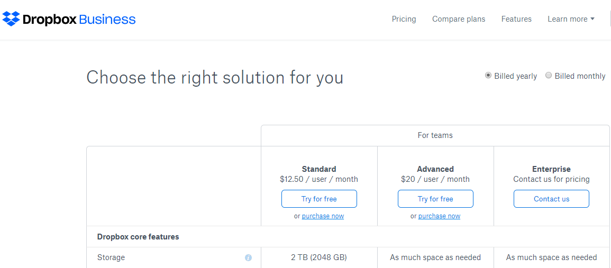The image size is (611, 268).
Task: Click the Enterprise Contact us button
Action: click(x=551, y=199)
